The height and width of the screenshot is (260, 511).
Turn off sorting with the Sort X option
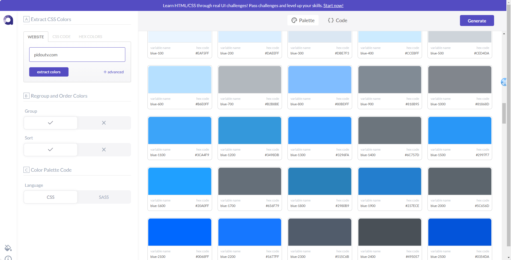point(104,150)
